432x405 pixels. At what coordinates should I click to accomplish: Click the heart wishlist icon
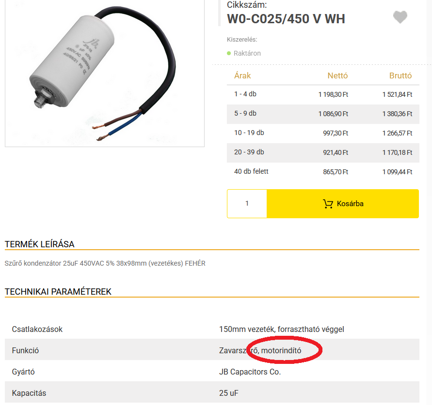pyautogui.click(x=400, y=17)
